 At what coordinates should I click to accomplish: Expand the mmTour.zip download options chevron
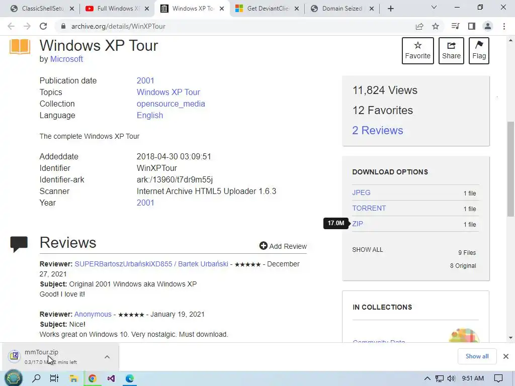107,357
